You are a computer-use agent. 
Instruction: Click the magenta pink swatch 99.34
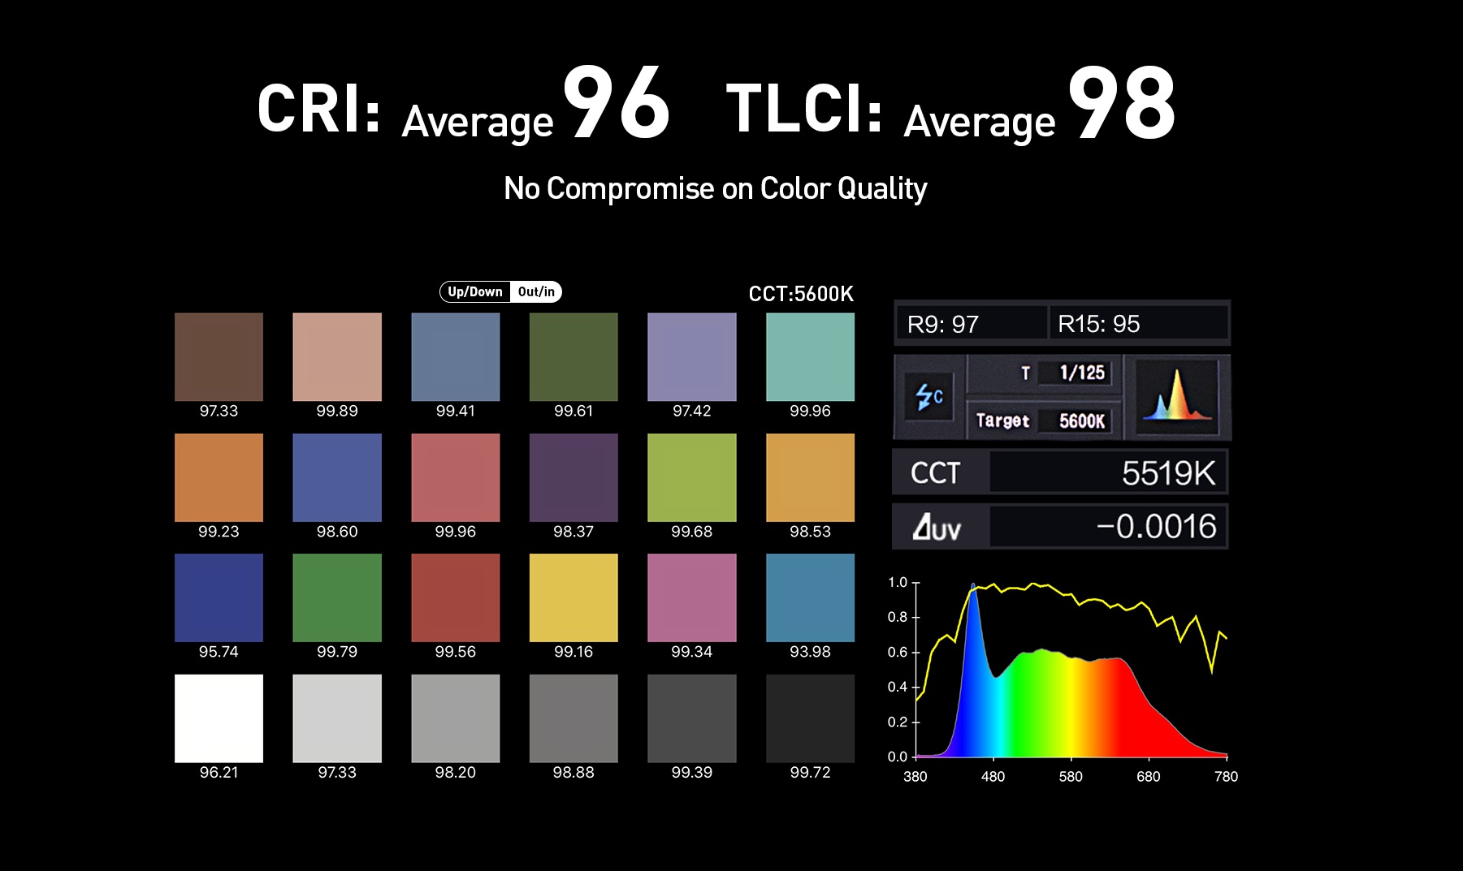point(692,597)
